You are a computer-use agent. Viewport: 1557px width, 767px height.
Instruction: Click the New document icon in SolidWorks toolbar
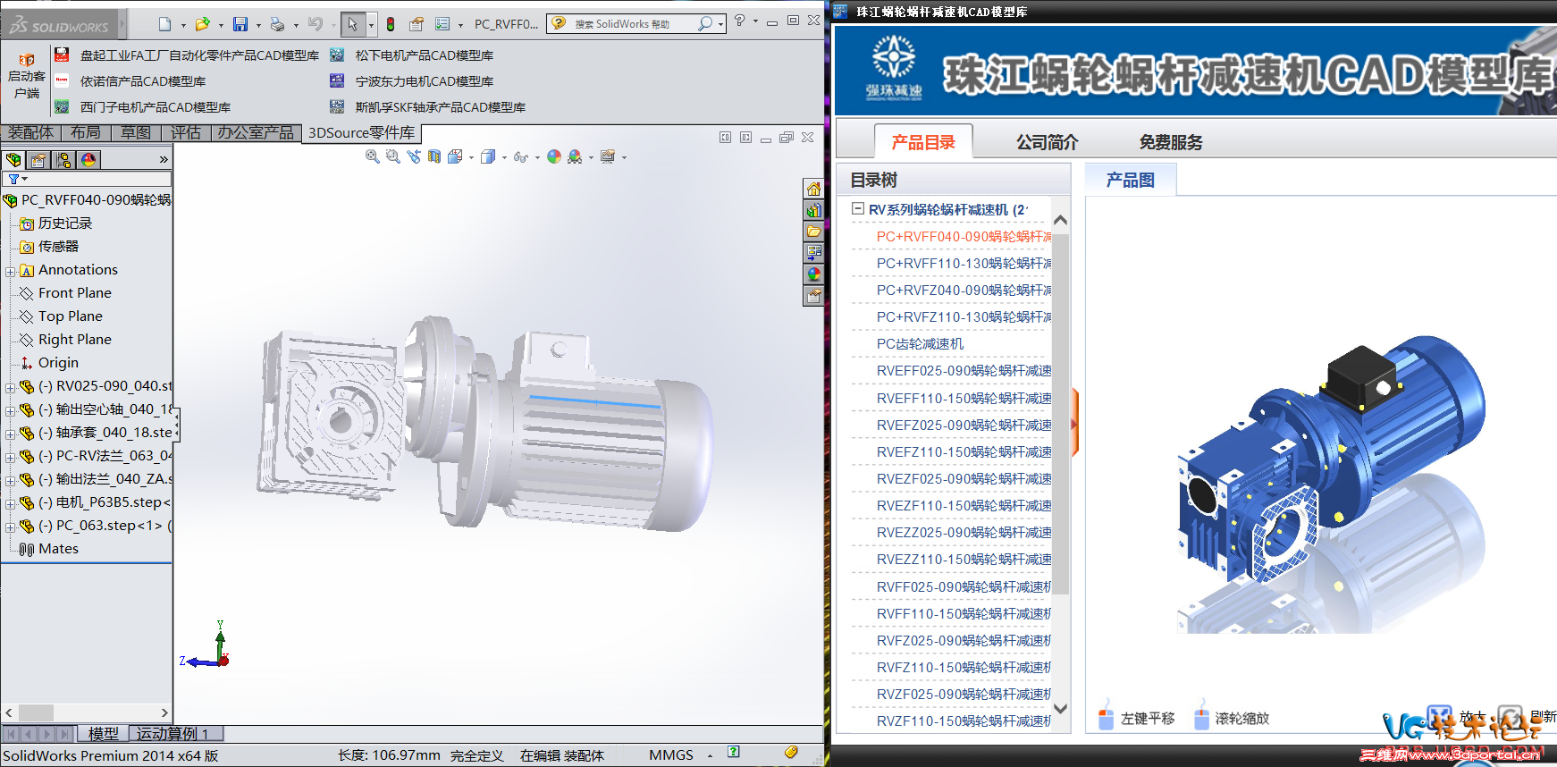(164, 24)
